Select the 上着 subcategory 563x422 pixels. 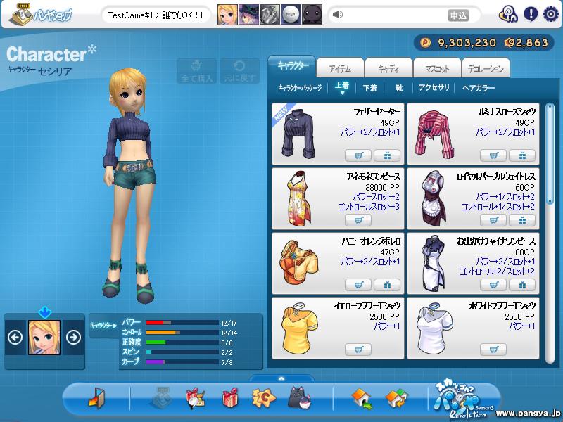(342, 87)
